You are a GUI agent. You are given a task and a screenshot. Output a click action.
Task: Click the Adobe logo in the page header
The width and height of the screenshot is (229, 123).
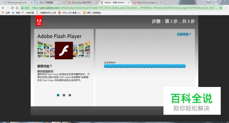pyautogui.click(x=39, y=21)
